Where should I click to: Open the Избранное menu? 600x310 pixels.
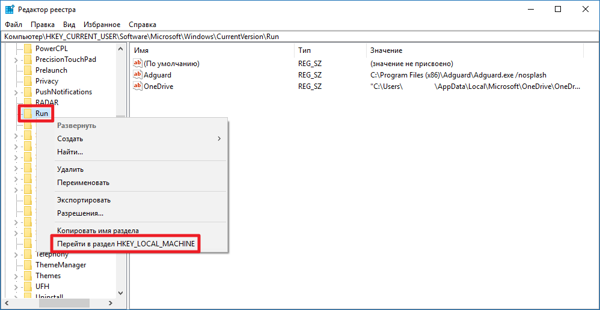102,25
